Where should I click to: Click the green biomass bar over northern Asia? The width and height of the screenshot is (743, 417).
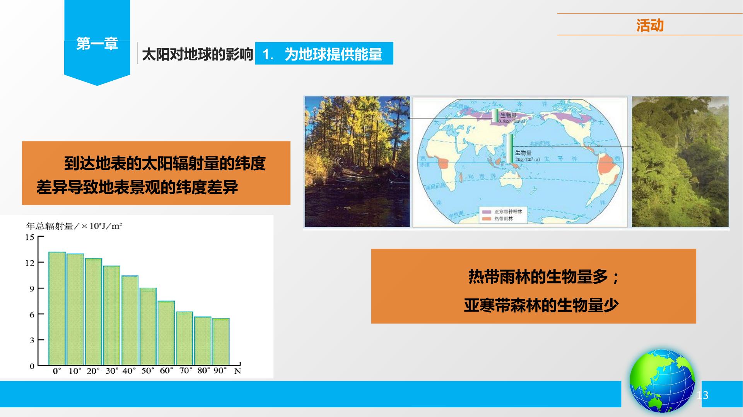pyautogui.click(x=495, y=116)
